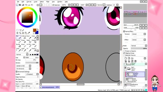
Task: Show the color wheel panel
Action: click(17, 5)
